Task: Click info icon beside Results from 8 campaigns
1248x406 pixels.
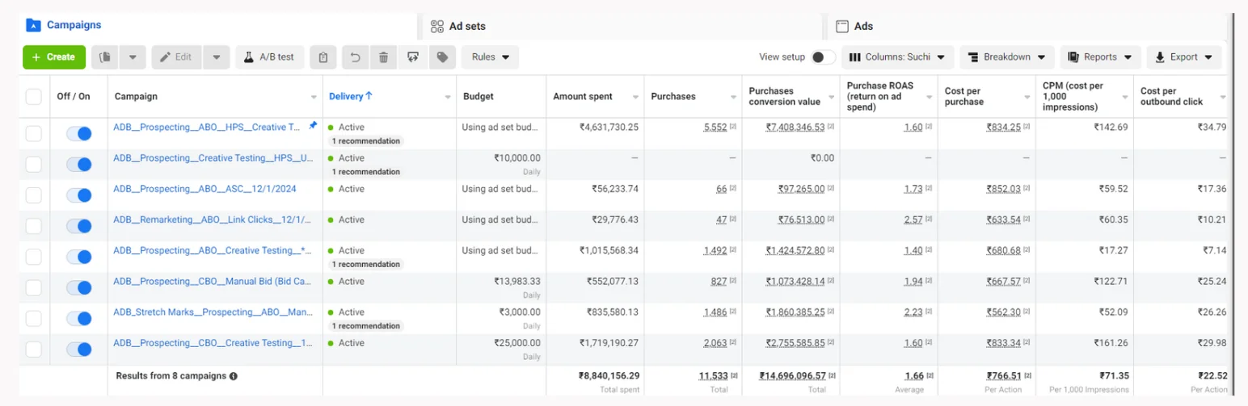Action: point(234,376)
